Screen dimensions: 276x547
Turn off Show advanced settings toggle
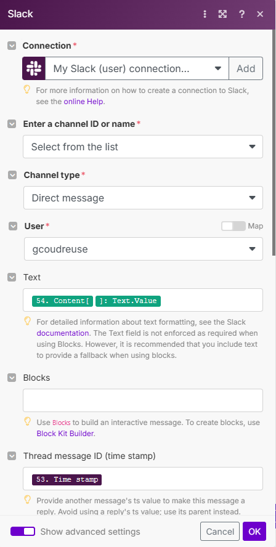pyautogui.click(x=23, y=532)
